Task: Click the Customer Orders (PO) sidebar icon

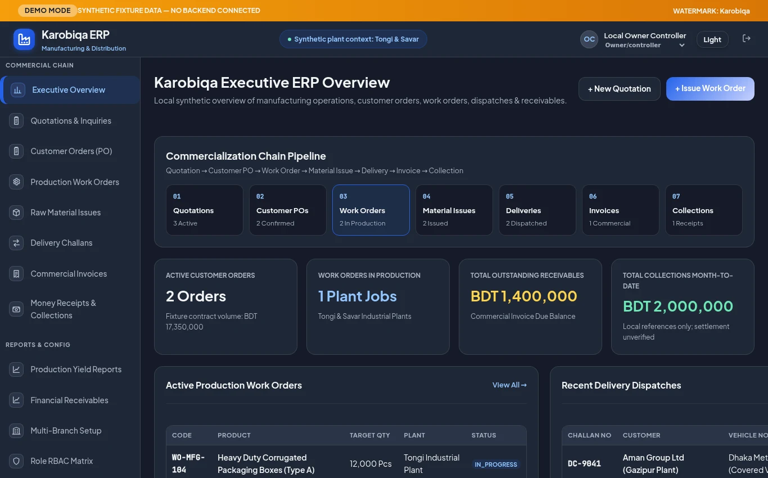Action: coord(16,151)
